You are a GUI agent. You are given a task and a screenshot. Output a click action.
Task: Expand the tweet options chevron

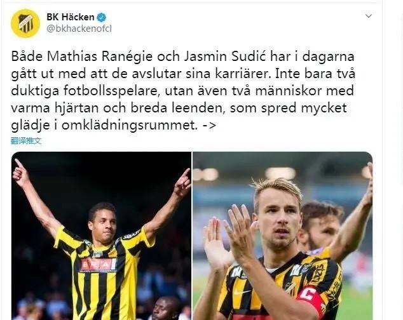pyautogui.click(x=369, y=16)
